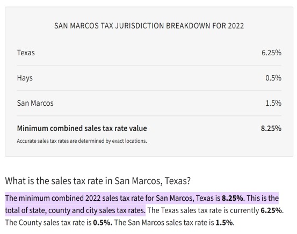Viewport: 297px width, 234px height.
Task: Click 'The Texas sales tax rate is currently' text
Action: pos(203,210)
